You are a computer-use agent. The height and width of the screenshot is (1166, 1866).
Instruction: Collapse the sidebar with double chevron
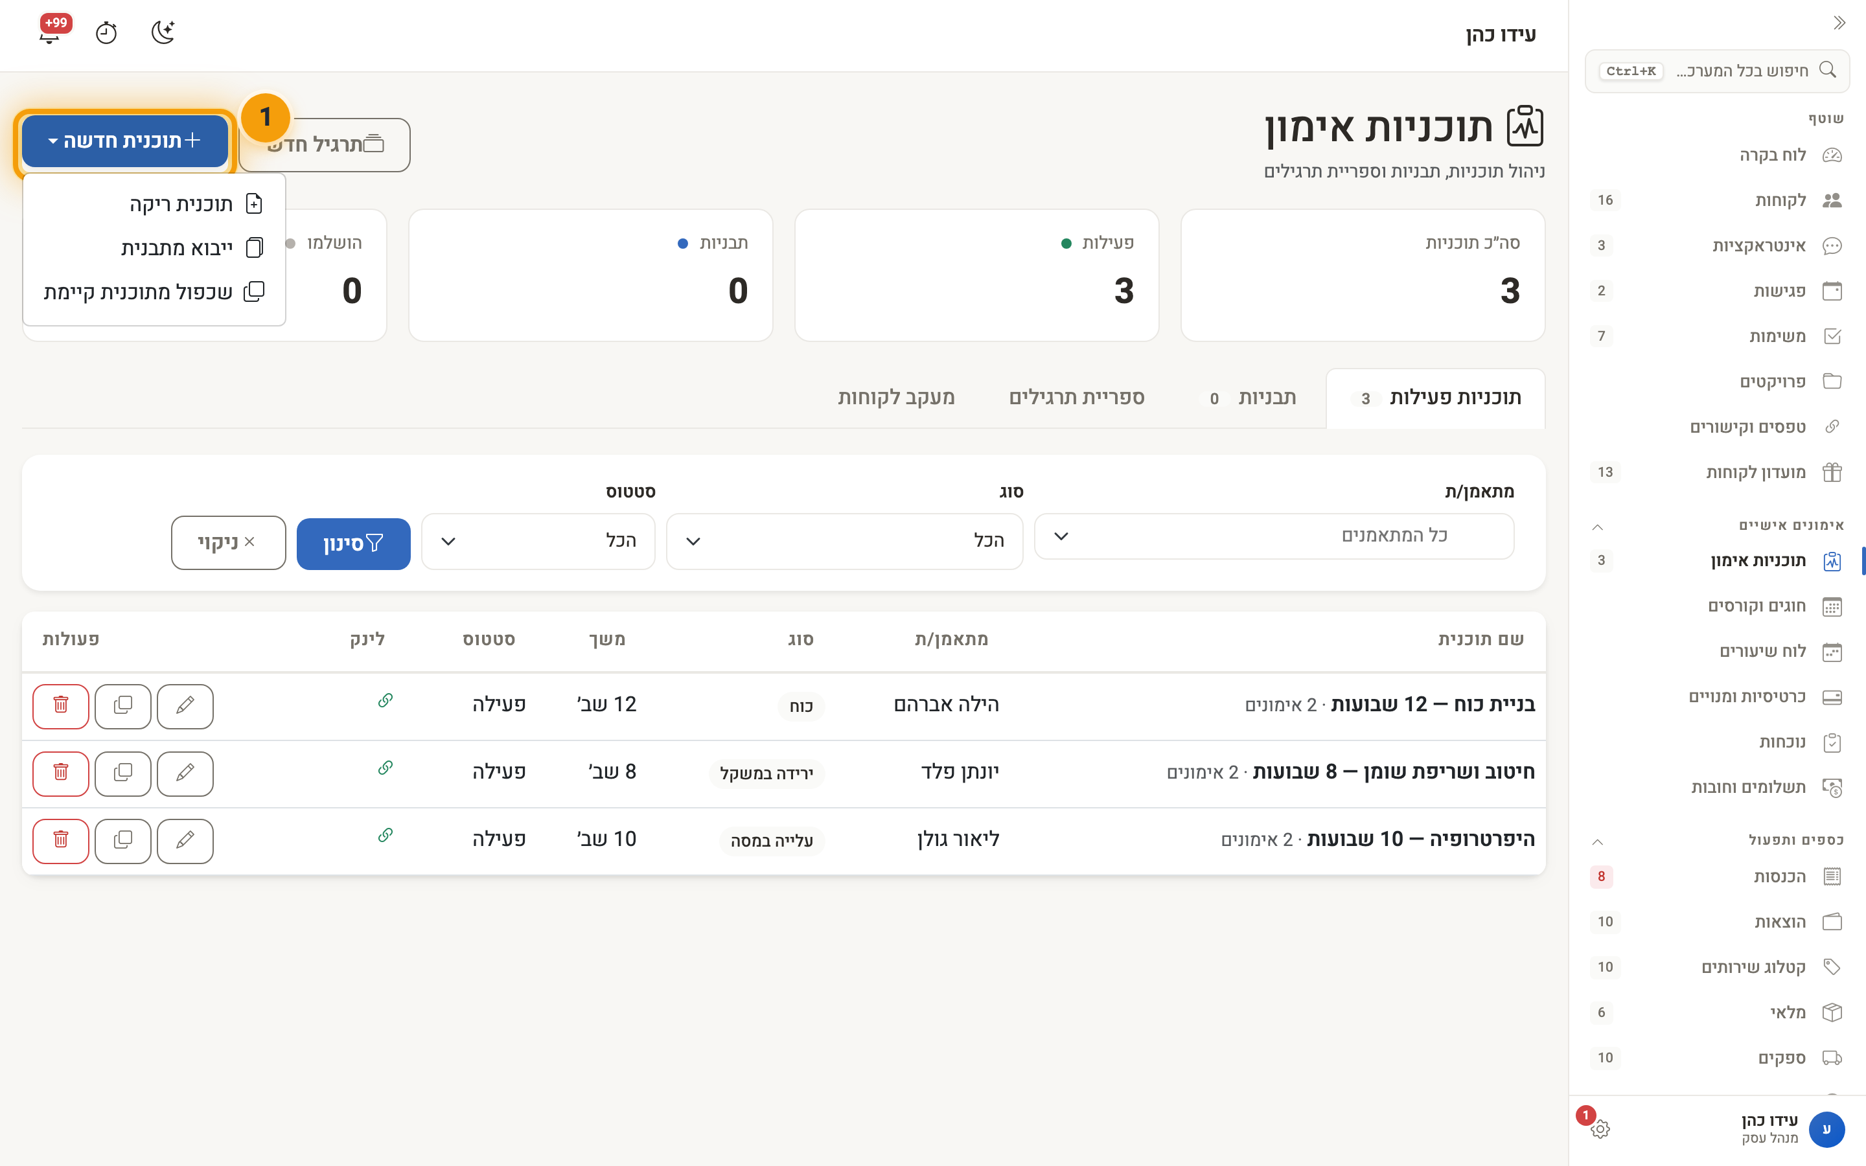[x=1839, y=23]
